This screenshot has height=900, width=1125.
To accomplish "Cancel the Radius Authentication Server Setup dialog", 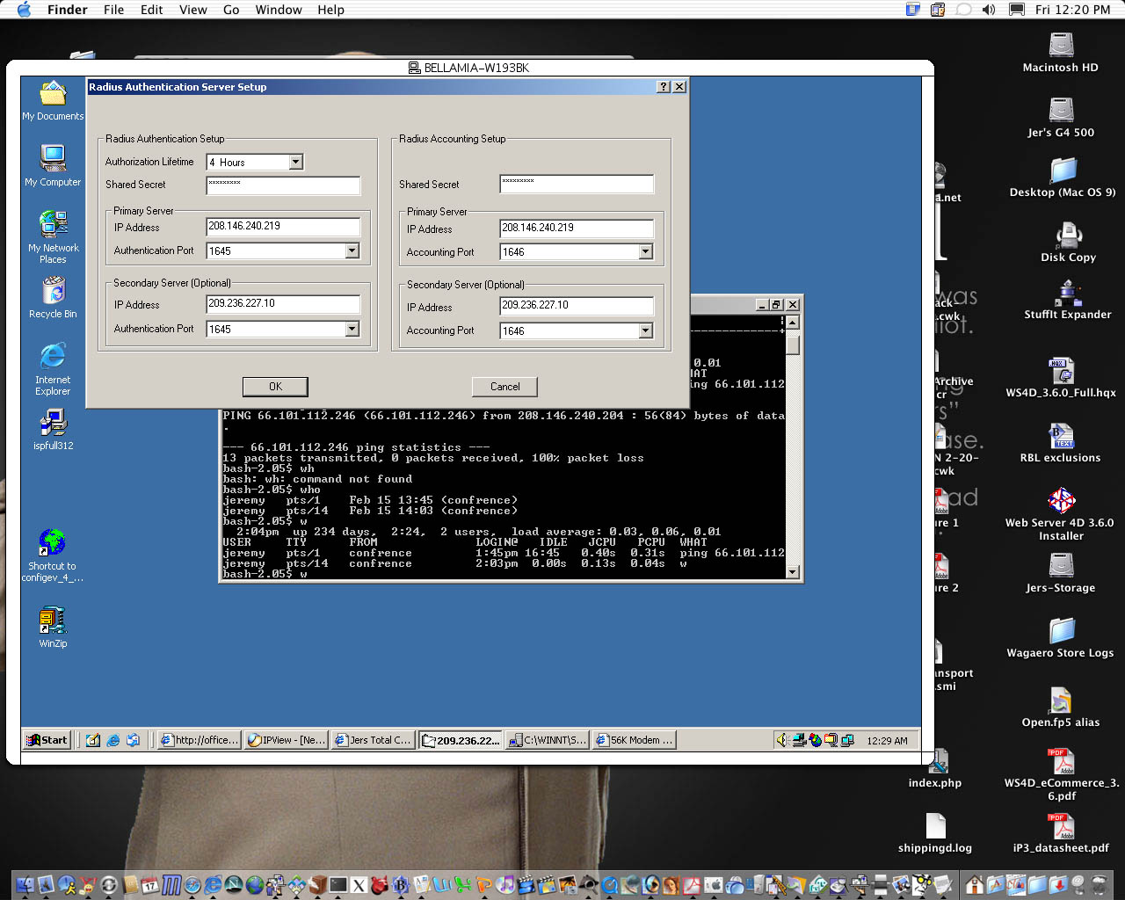I will pos(504,387).
